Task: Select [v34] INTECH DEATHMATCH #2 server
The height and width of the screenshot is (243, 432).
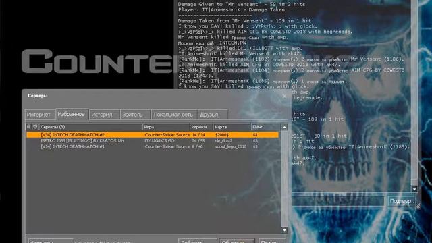Action: pos(153,135)
